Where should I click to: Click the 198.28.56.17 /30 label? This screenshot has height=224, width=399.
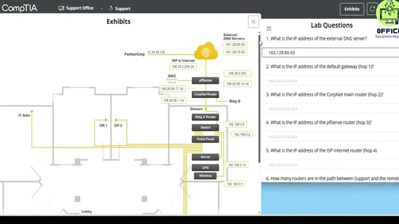tap(172, 89)
